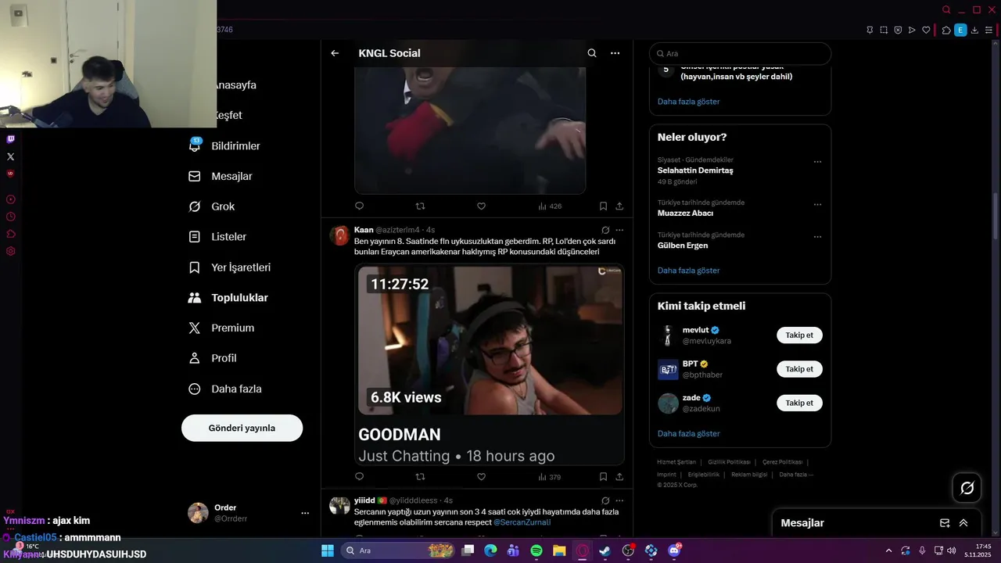Compose new message in Mesajlar drawer

tap(945, 523)
